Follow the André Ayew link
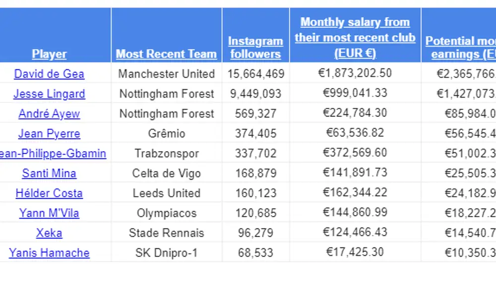 [49, 114]
